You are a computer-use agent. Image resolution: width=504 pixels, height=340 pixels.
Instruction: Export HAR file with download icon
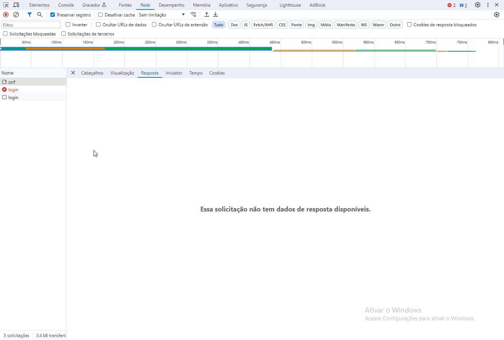tap(215, 15)
